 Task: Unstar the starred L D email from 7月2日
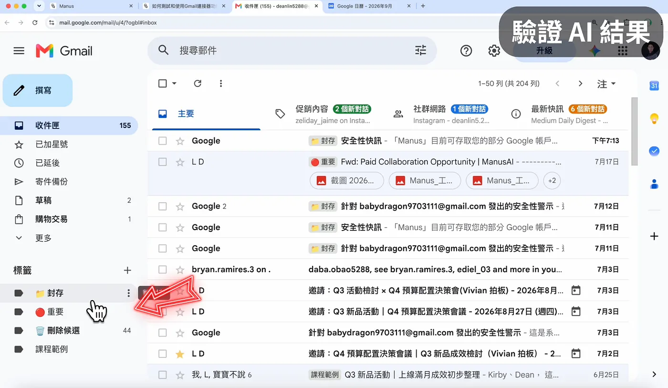pyautogui.click(x=180, y=354)
